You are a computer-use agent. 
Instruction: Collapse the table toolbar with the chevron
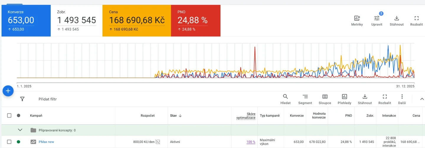422,99
